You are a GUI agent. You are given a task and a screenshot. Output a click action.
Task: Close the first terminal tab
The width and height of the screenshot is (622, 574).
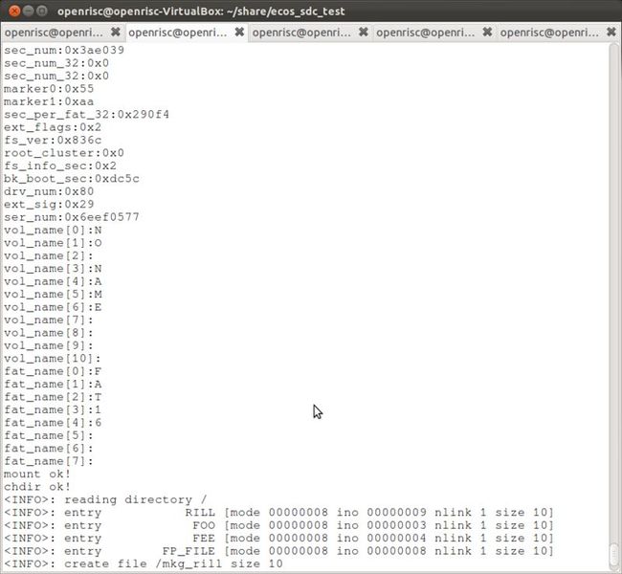point(116,33)
